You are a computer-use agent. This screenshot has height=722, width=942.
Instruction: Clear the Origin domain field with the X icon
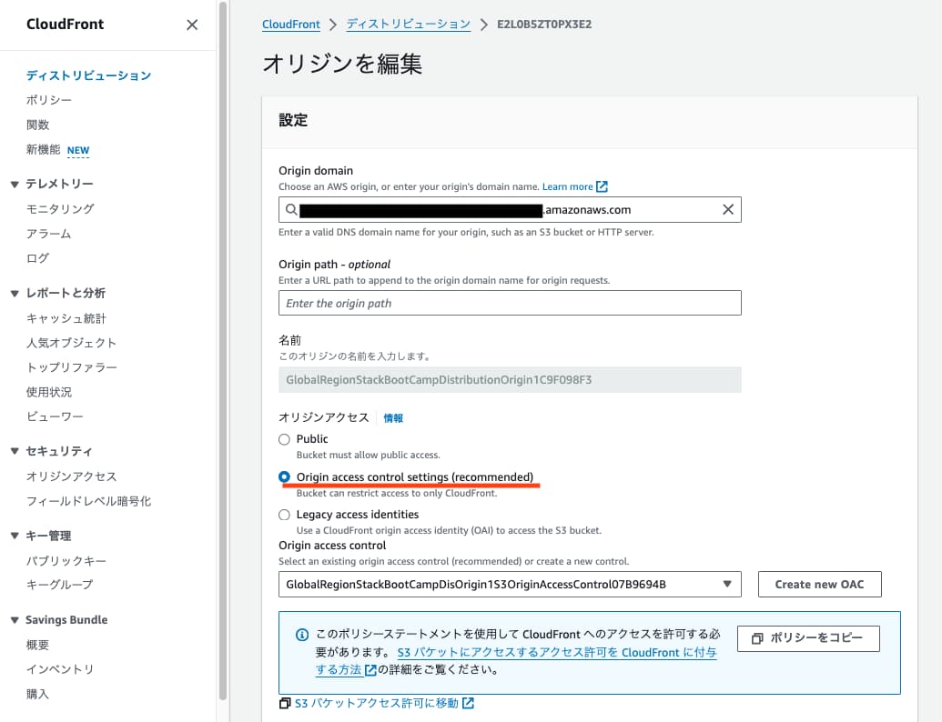tap(727, 209)
